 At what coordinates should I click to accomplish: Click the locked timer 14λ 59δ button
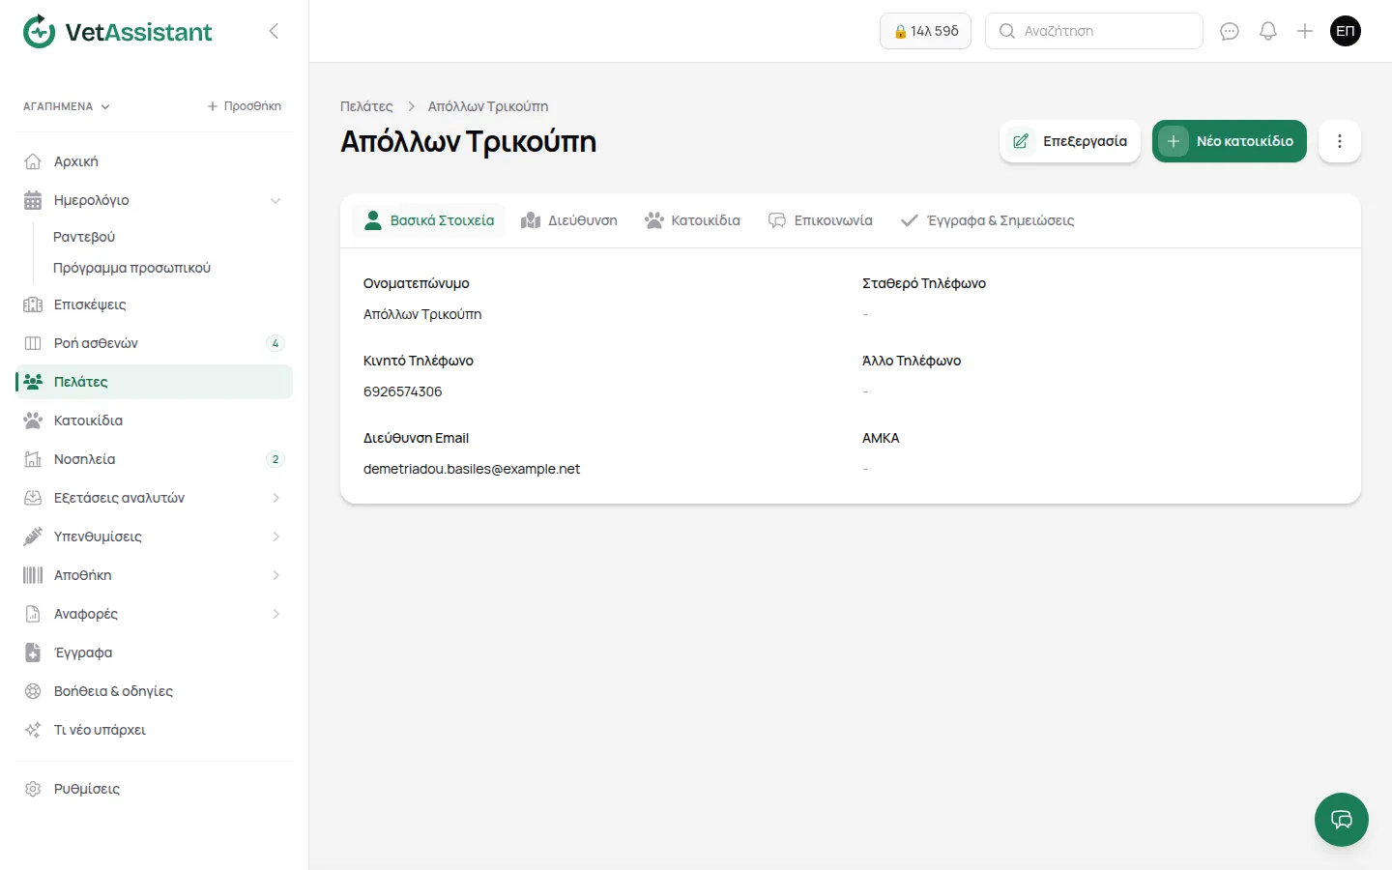[x=925, y=31]
